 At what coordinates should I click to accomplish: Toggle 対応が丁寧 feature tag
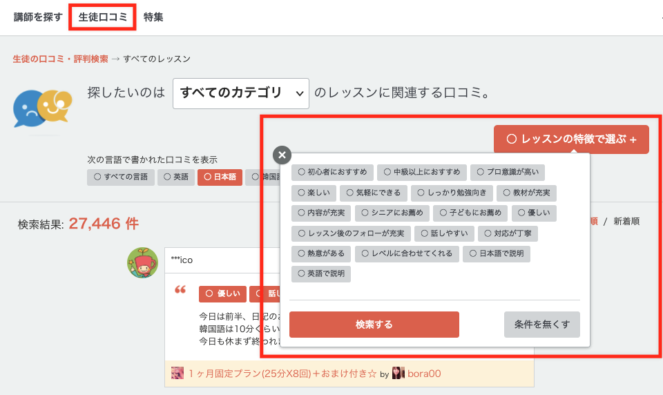pos(508,234)
